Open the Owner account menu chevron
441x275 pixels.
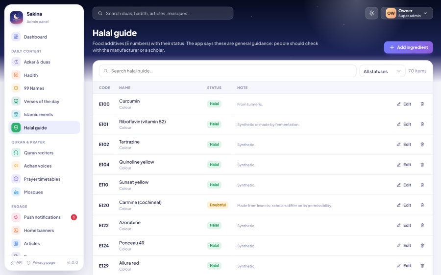coord(425,13)
